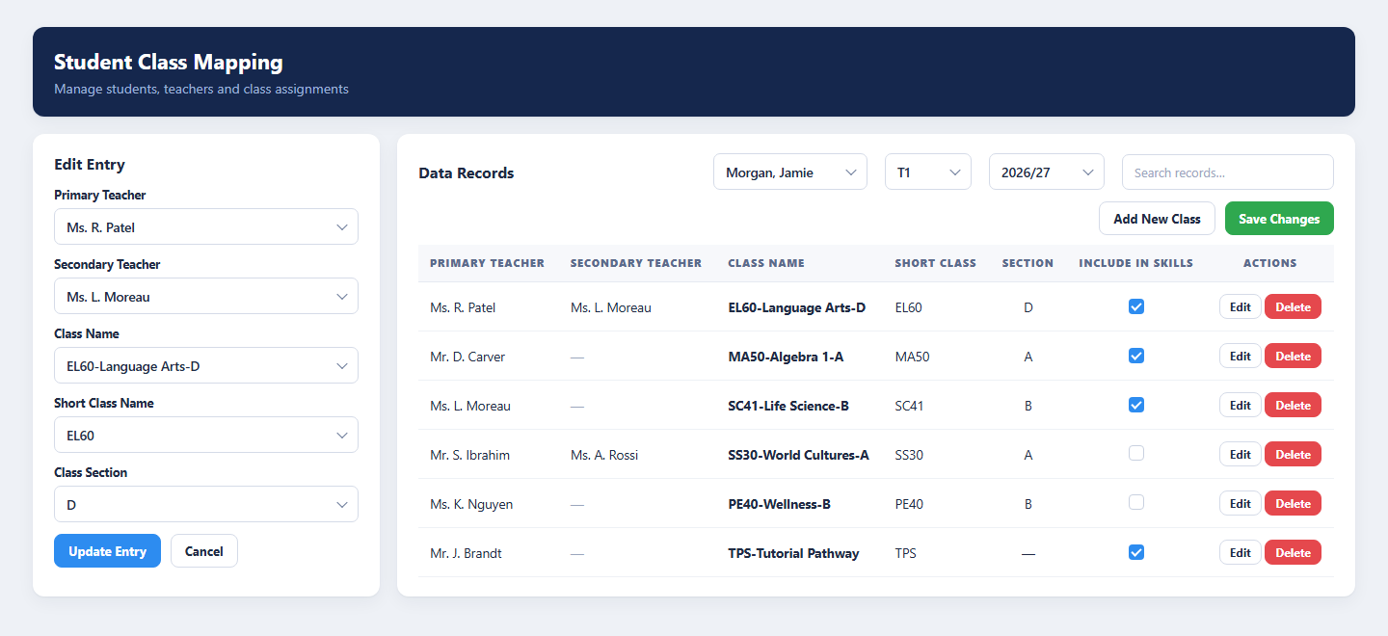Edit the MA50-Algebra 1-A row

1241,357
